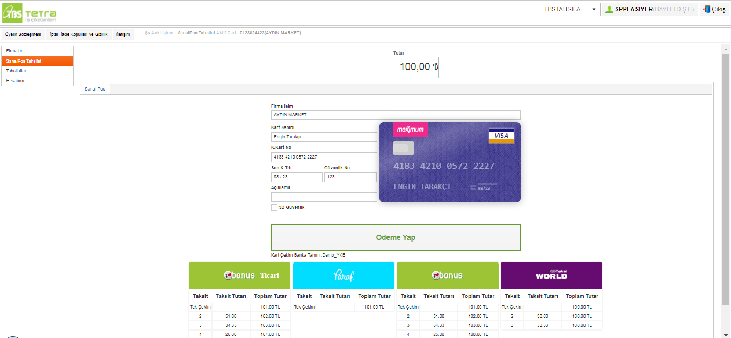The height and width of the screenshot is (338, 731).
Task: Open the Üyelik Sözleşmesi link
Action: 23,34
